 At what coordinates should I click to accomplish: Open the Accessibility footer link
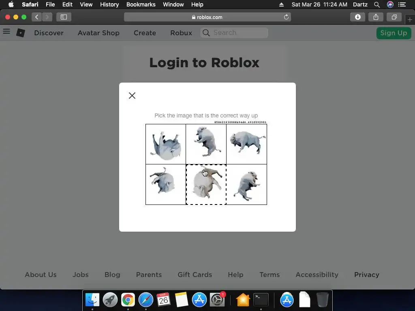317,275
